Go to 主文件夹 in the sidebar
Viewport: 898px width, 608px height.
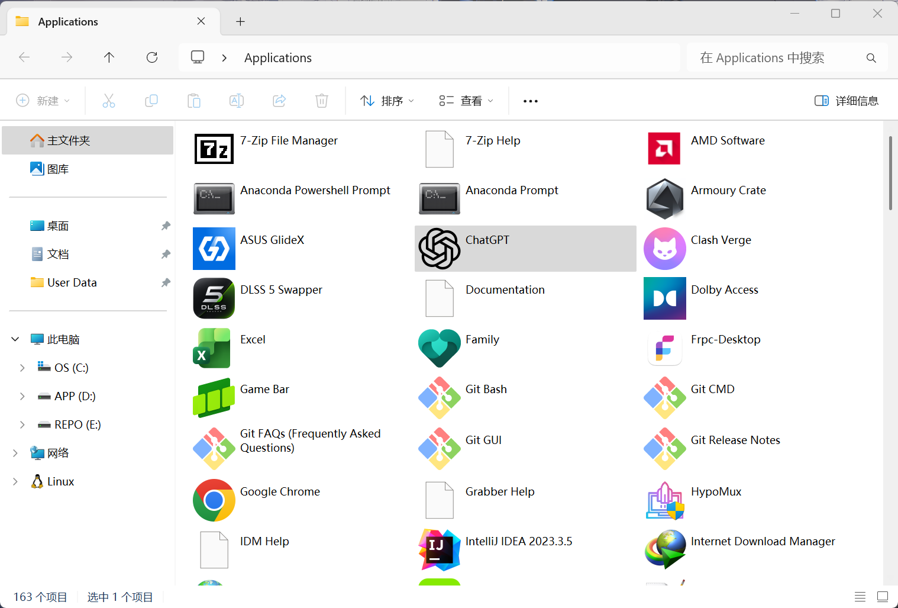point(88,140)
